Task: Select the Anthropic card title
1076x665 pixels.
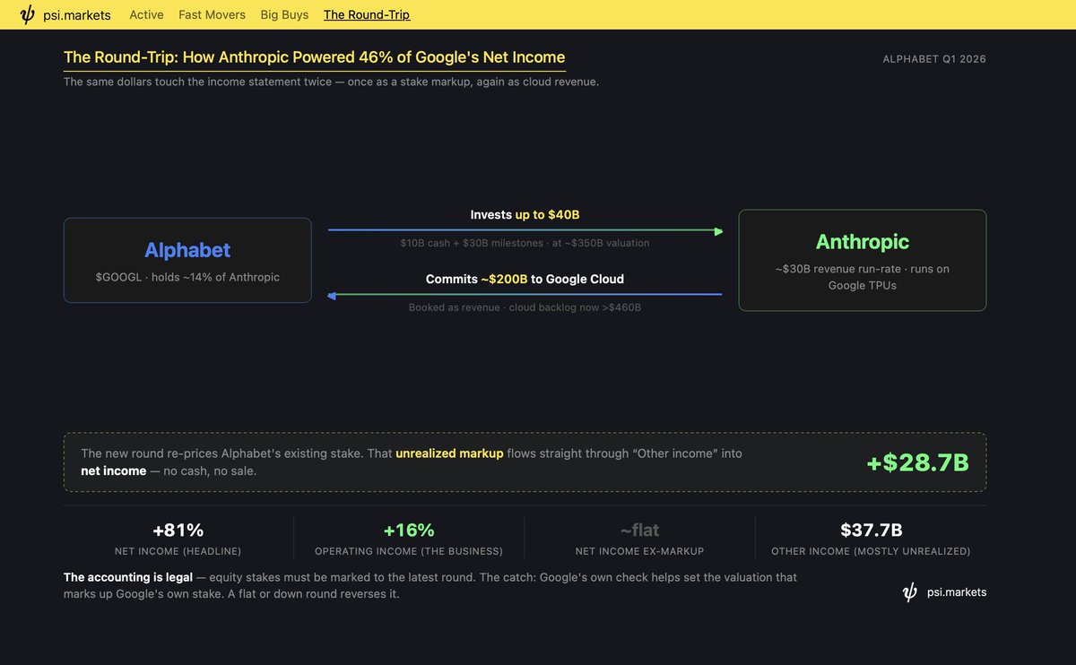Action: (862, 242)
